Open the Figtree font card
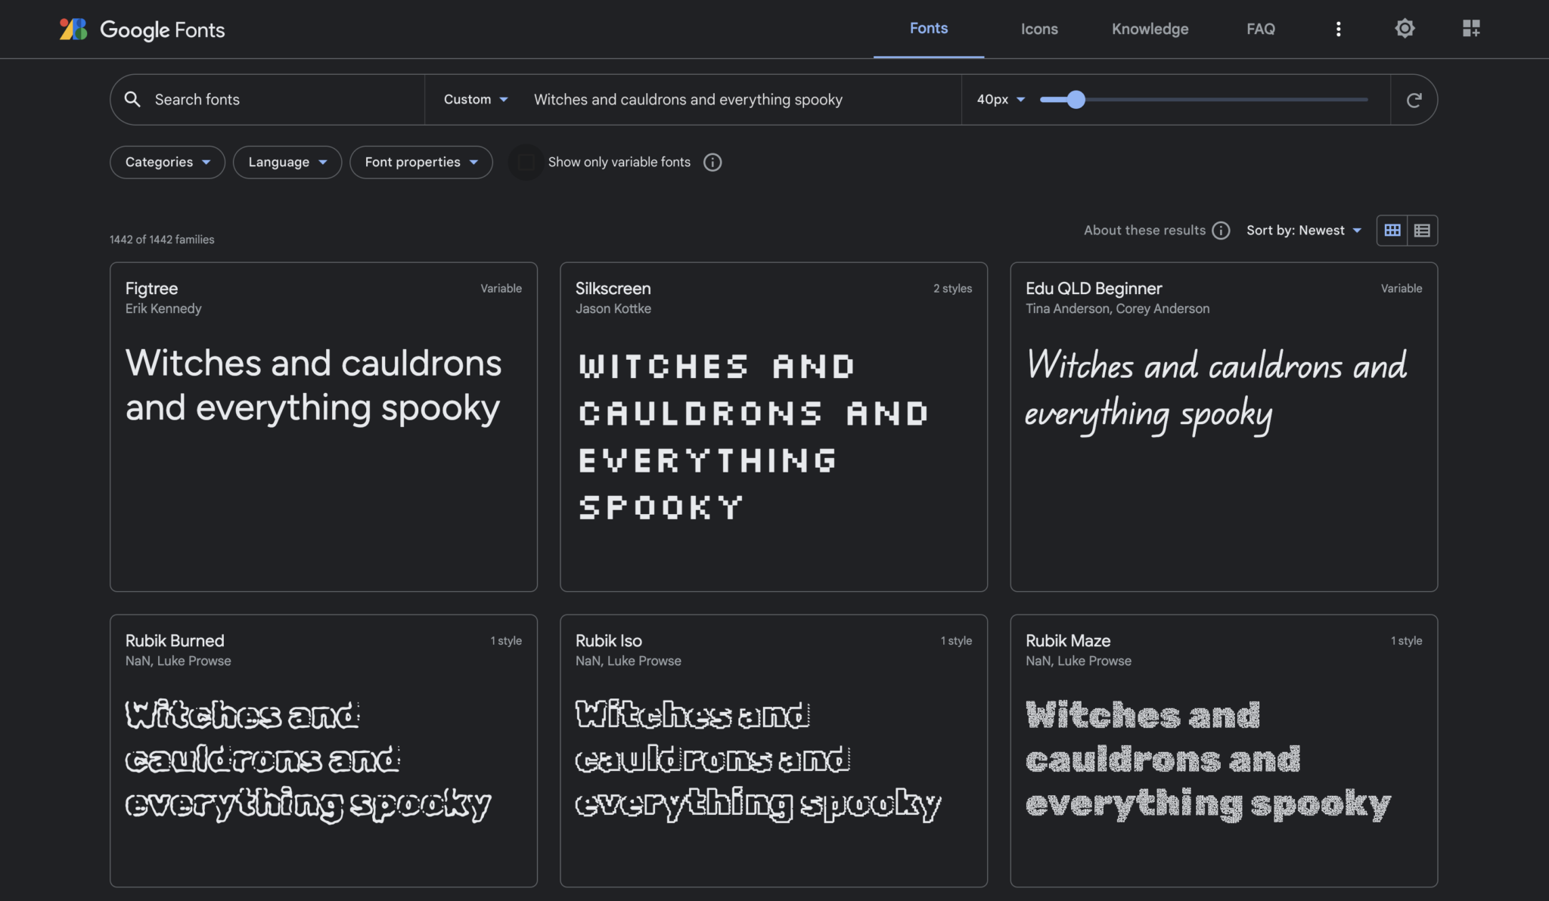 click(x=323, y=426)
